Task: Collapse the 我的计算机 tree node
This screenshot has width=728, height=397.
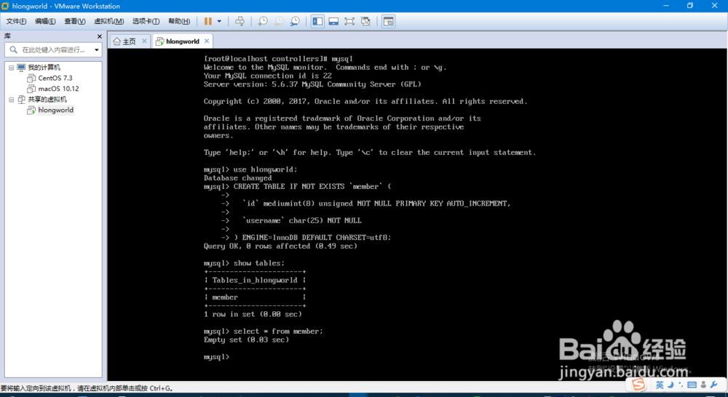Action: click(x=12, y=68)
